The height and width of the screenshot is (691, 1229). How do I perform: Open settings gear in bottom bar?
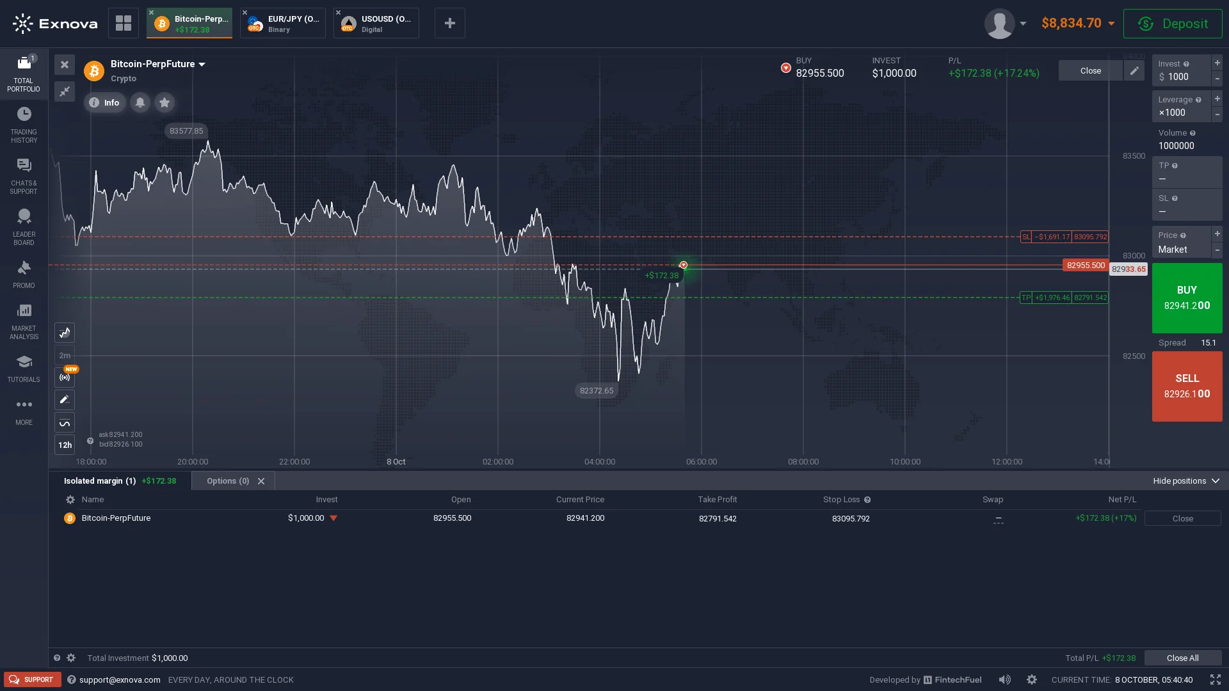tap(1032, 679)
